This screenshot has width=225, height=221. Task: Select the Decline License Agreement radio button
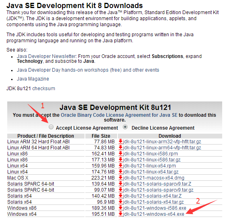(x=125, y=127)
